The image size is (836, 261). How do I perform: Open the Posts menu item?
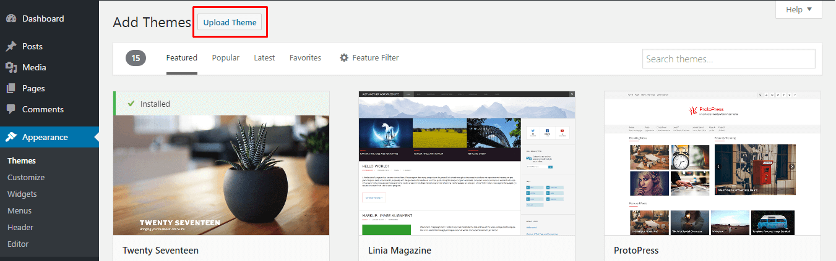50,46
